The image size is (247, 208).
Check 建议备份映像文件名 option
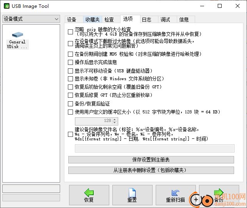70,134
